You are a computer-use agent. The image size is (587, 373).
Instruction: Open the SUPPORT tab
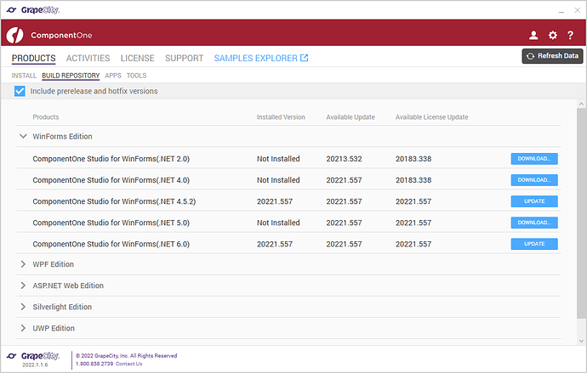coord(185,59)
